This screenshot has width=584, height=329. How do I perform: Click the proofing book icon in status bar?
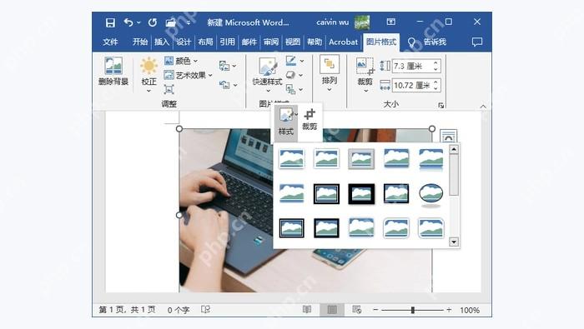pyautogui.click(x=205, y=309)
